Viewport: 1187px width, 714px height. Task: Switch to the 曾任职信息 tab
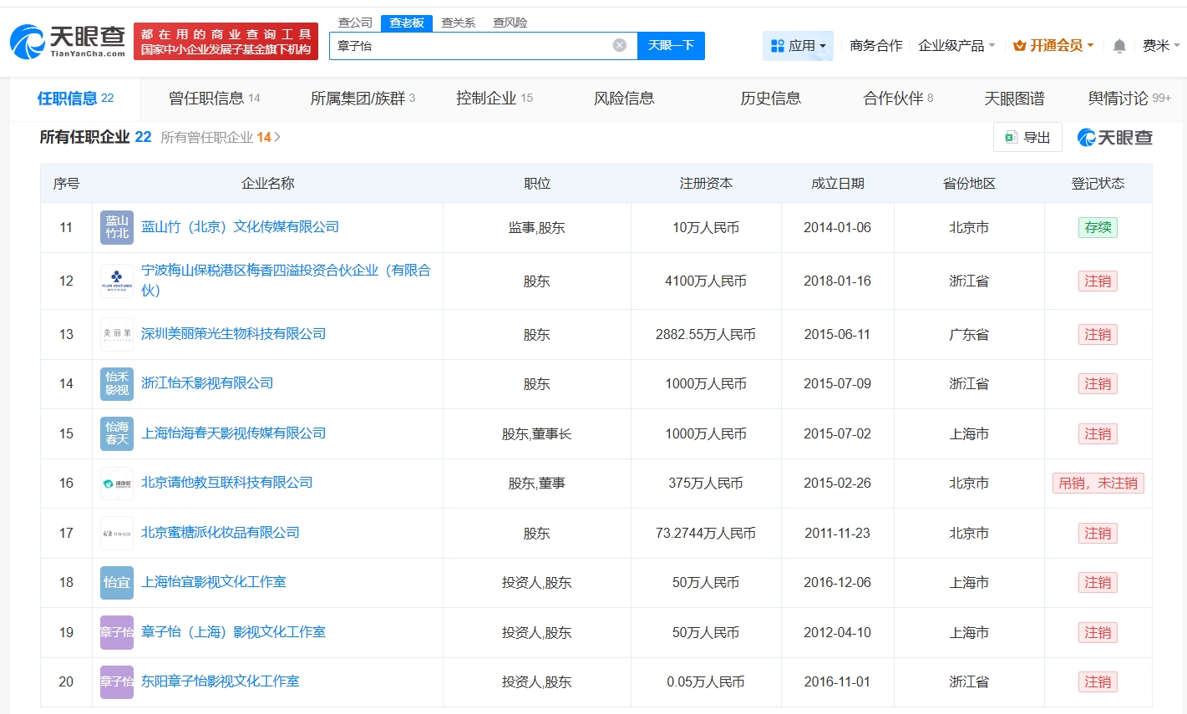(214, 99)
